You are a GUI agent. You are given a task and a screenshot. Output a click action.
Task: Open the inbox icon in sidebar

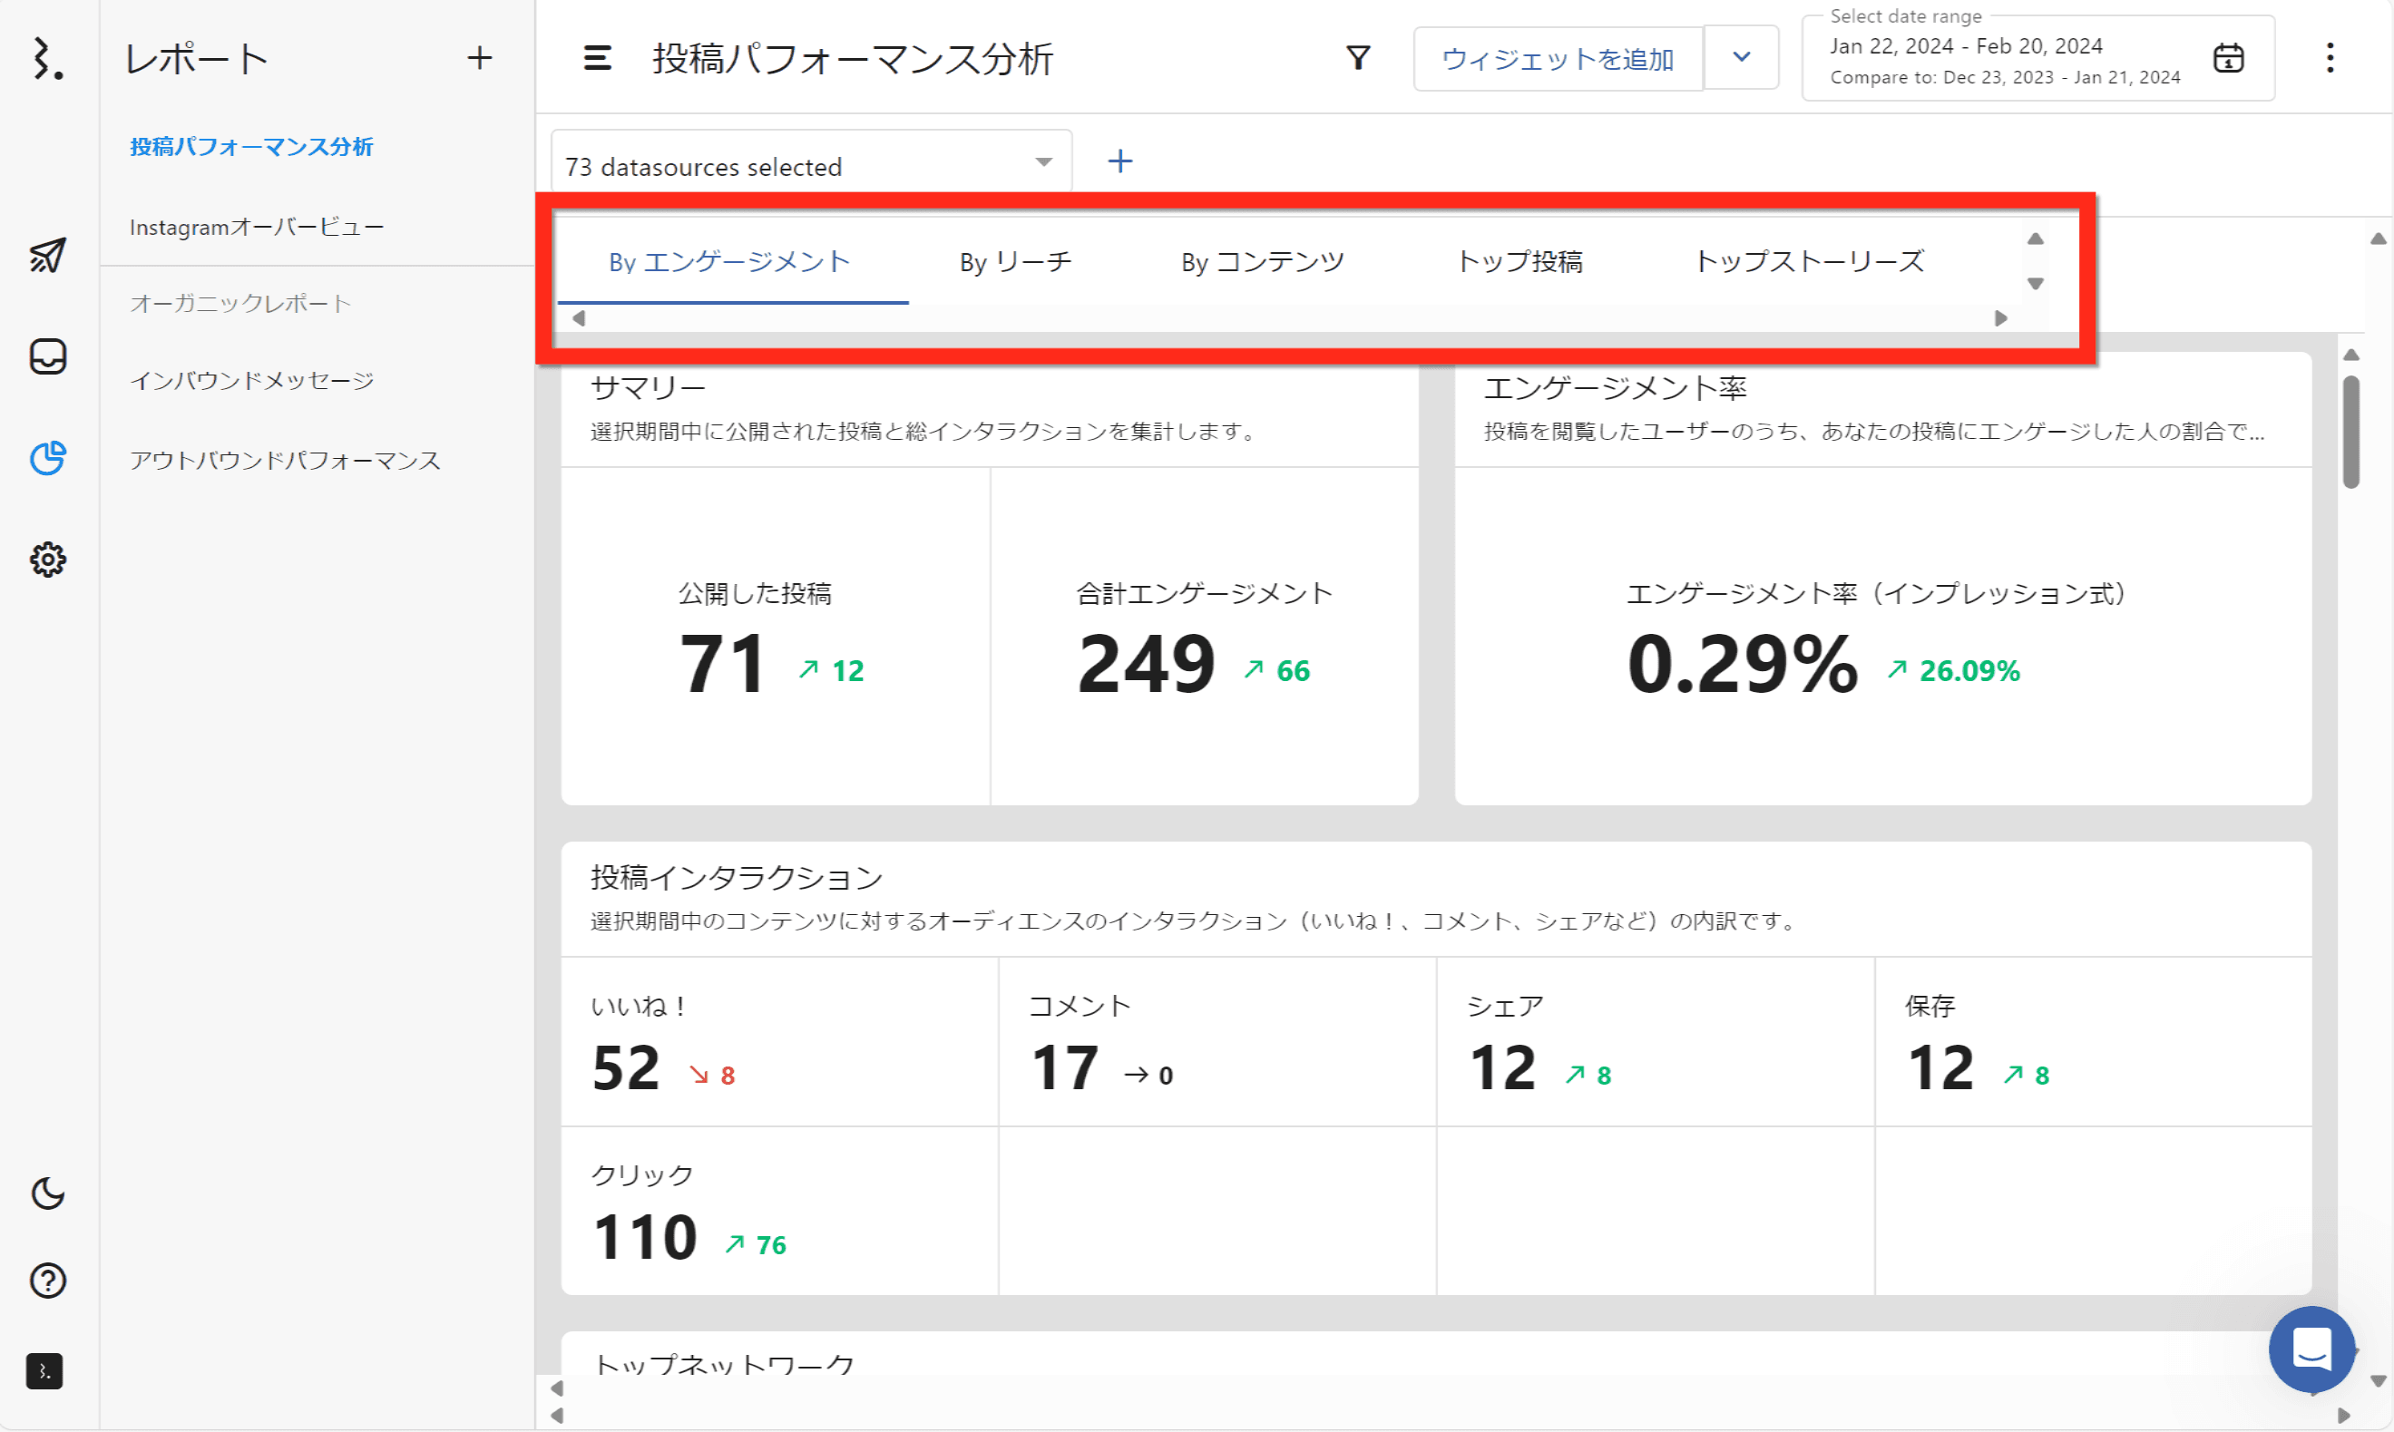tap(47, 356)
